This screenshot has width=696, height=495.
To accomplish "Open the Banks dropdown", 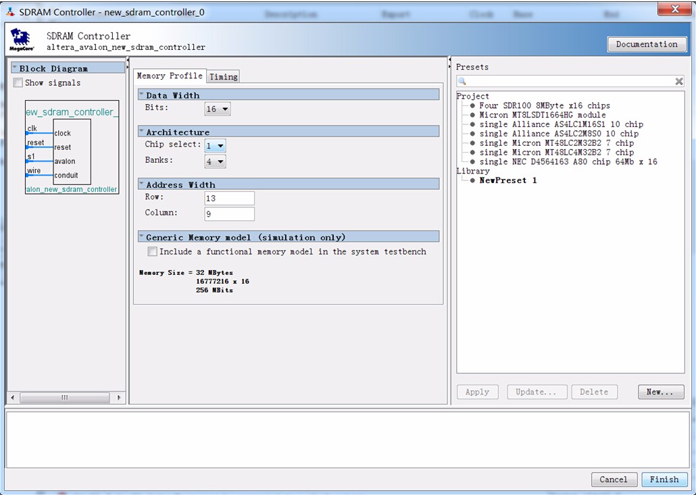I will 216,161.
